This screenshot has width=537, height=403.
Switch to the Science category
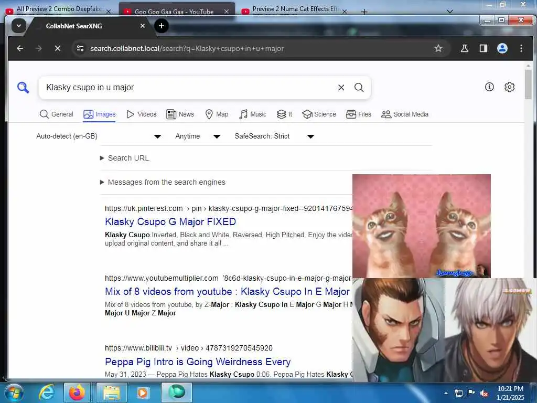pyautogui.click(x=319, y=114)
